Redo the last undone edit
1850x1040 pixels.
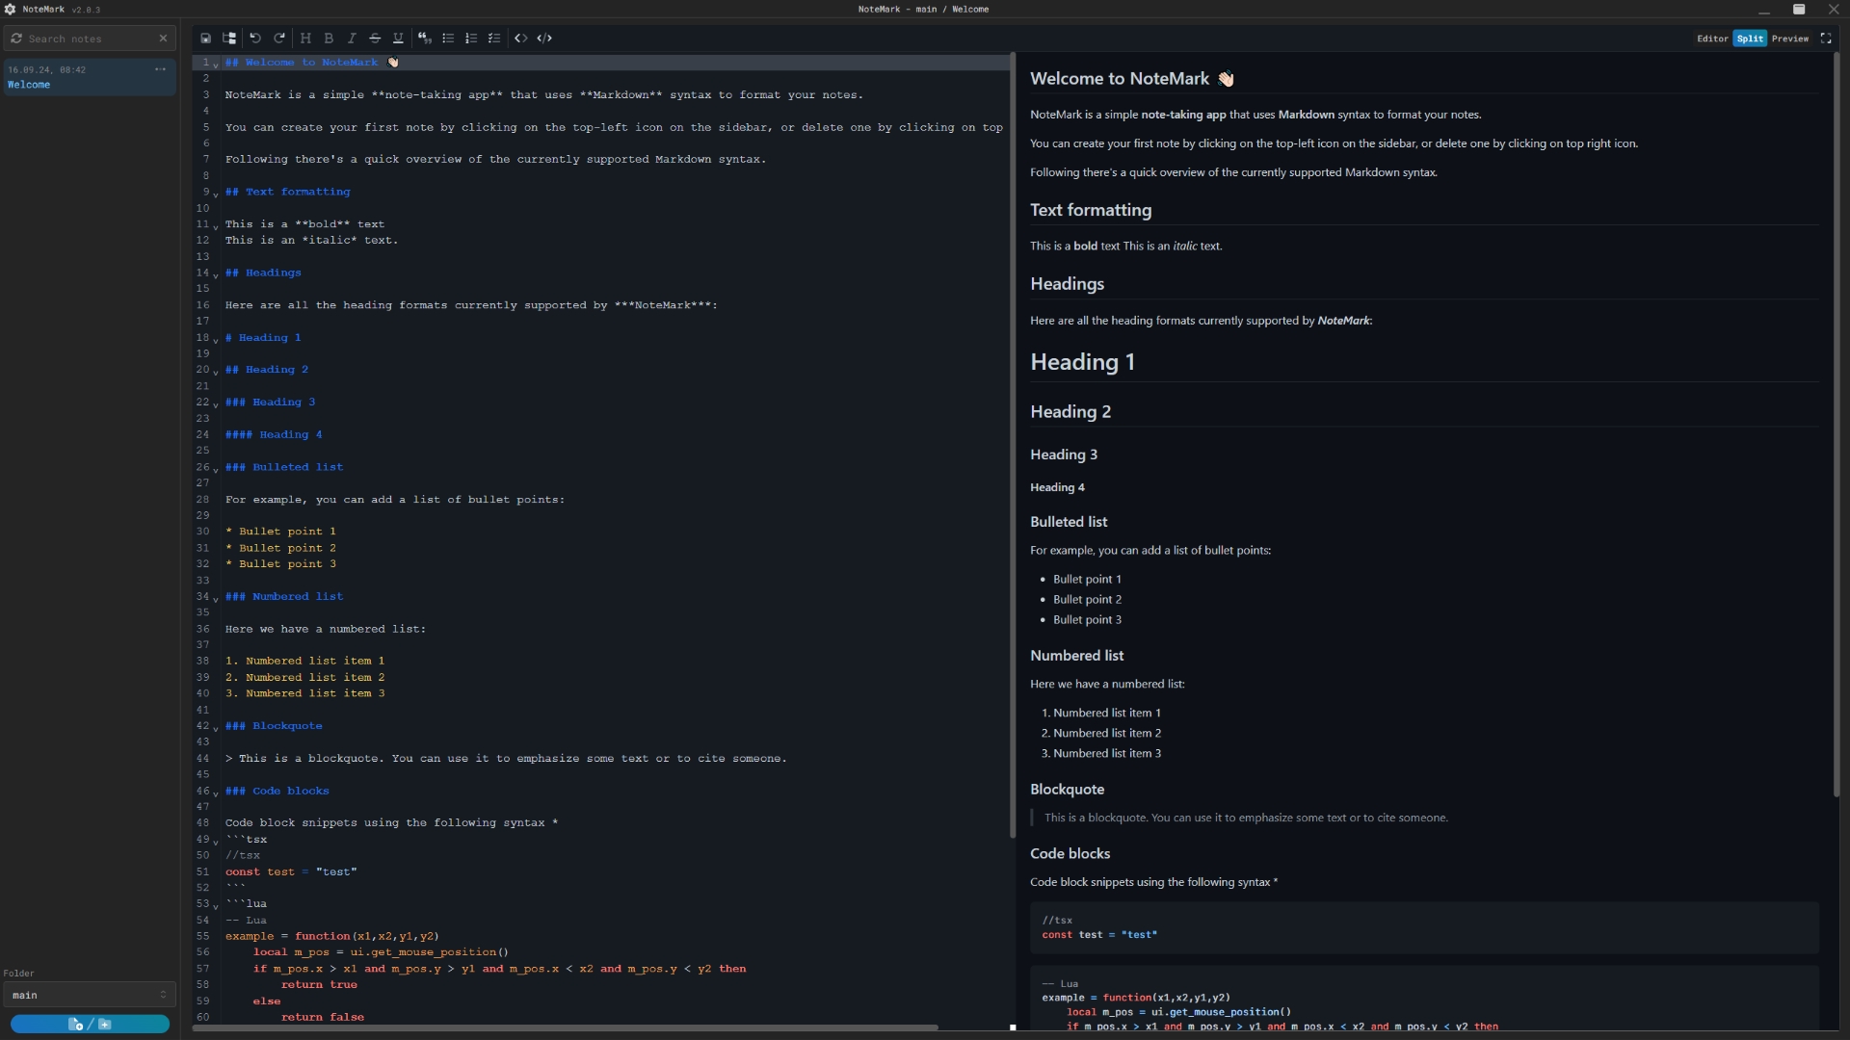(279, 39)
